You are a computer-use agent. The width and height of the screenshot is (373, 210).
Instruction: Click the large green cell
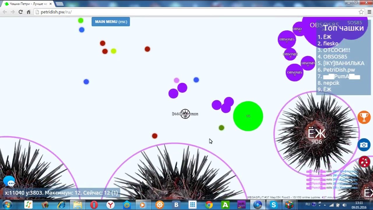(248, 116)
